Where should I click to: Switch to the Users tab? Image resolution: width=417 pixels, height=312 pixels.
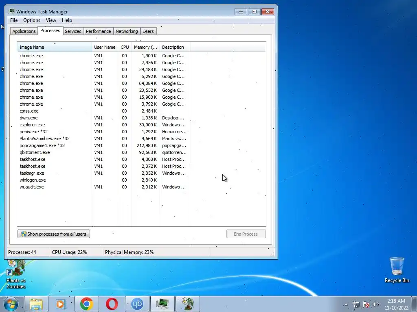[x=148, y=31]
